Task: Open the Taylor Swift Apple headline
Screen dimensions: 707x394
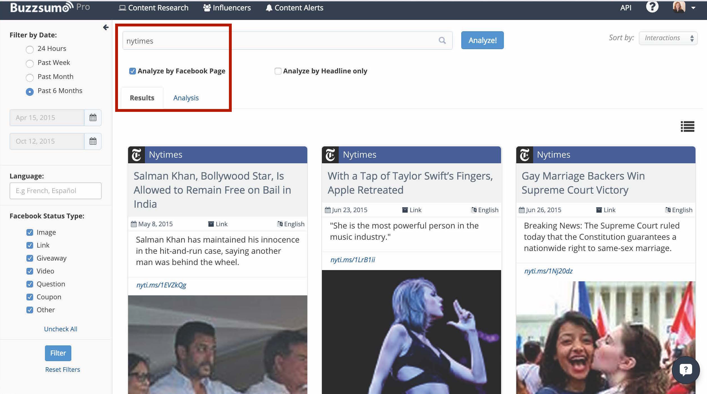Action: [410, 183]
